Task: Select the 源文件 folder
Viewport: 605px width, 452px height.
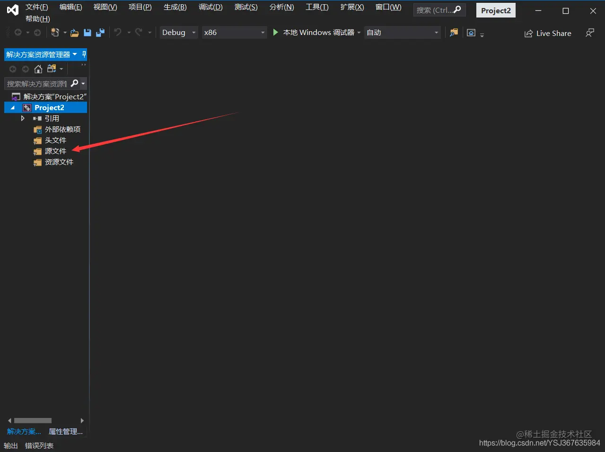Action: click(x=55, y=151)
